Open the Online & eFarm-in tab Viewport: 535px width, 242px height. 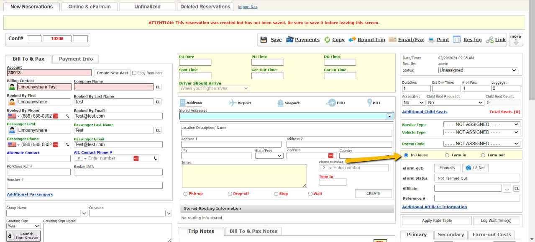pos(90,7)
